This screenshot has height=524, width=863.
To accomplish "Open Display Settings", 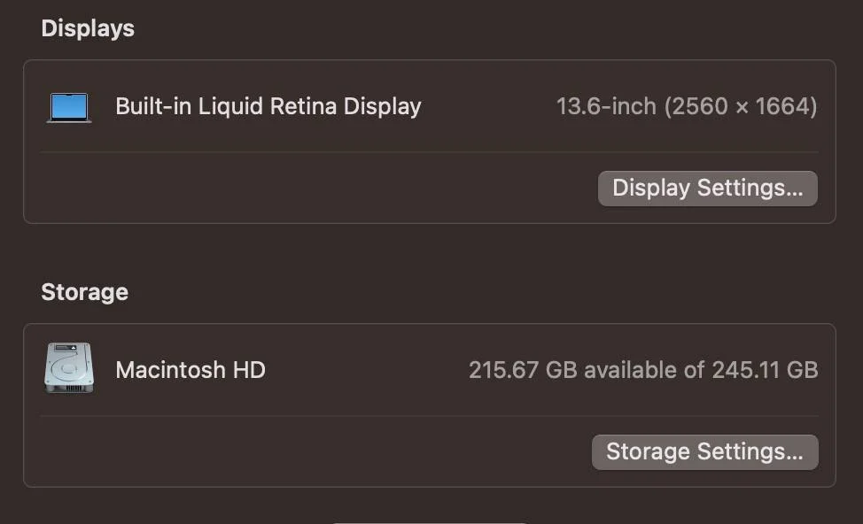I will (x=707, y=189).
